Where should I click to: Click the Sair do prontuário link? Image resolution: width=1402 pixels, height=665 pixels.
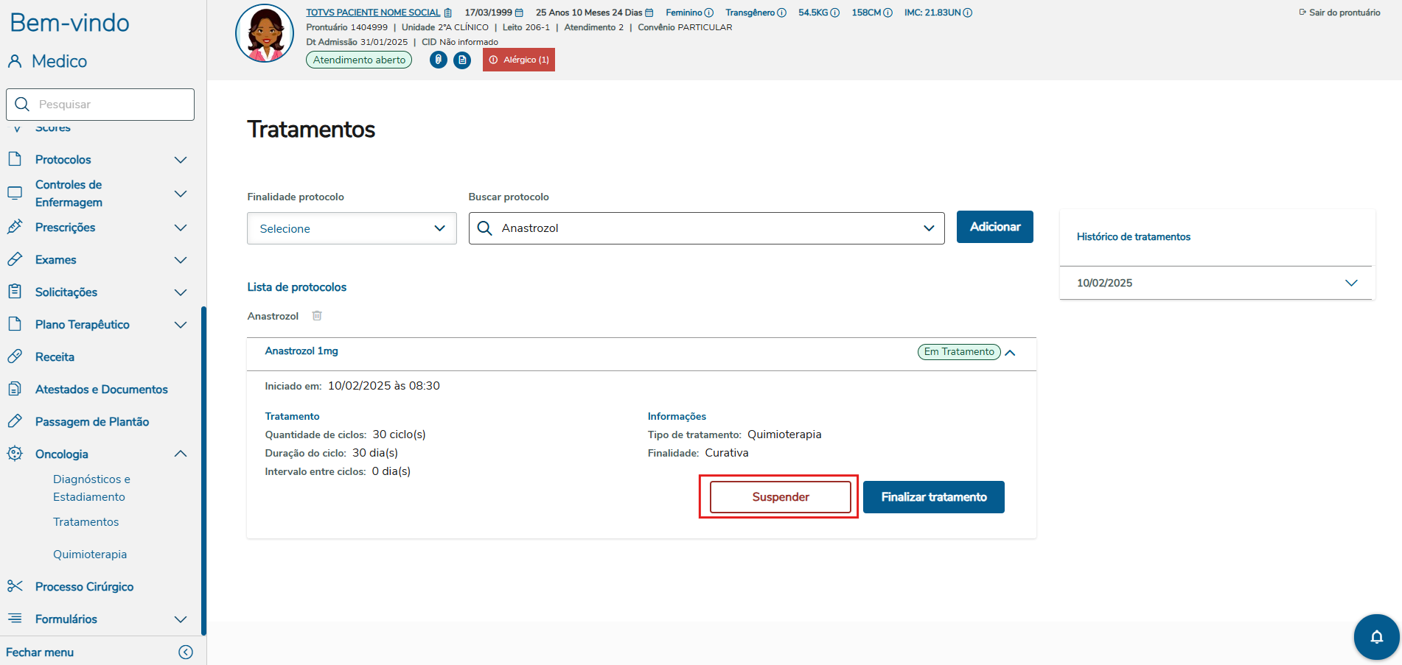1339,13
